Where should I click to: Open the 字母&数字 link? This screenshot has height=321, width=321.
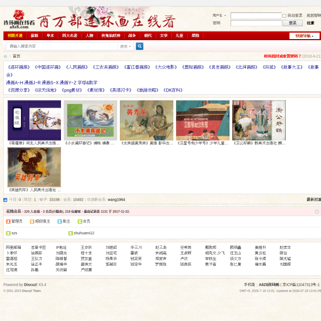(87, 83)
